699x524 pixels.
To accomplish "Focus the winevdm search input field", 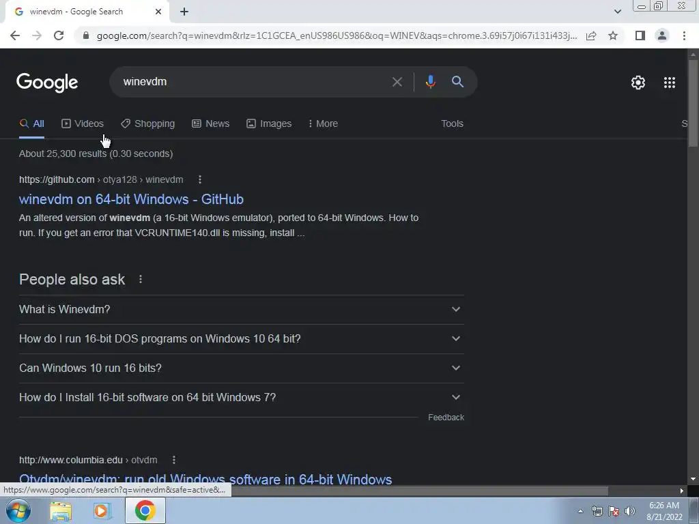I will pyautogui.click(x=254, y=82).
